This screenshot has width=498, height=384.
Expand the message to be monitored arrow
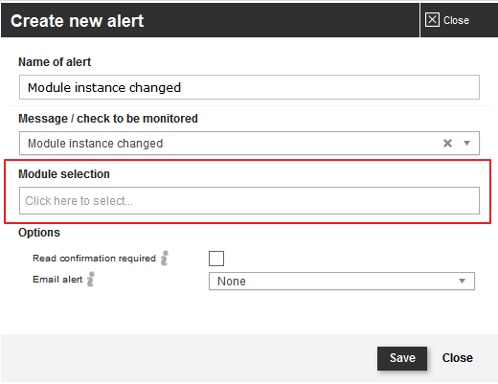466,143
